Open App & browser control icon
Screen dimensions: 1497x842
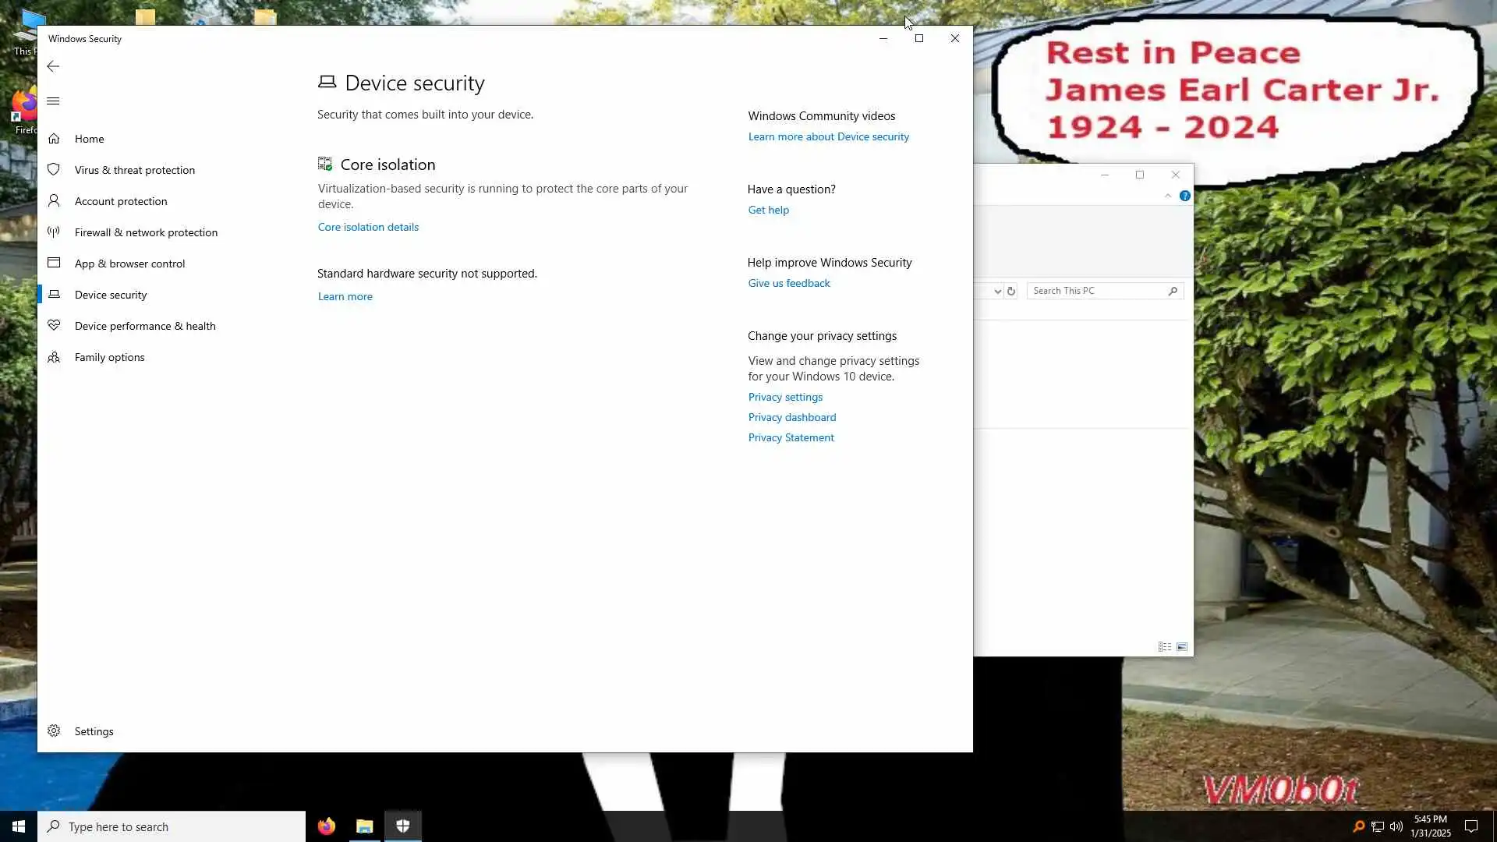pyautogui.click(x=54, y=264)
